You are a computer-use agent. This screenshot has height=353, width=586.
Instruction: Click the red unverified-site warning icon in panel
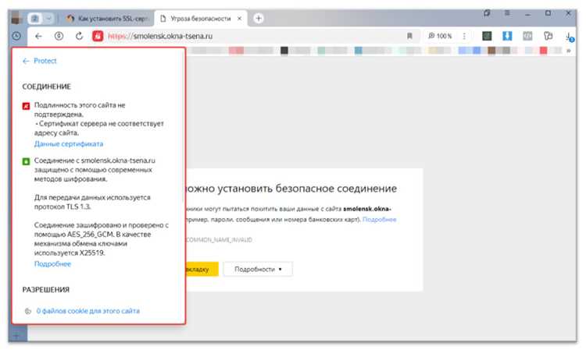coord(26,106)
